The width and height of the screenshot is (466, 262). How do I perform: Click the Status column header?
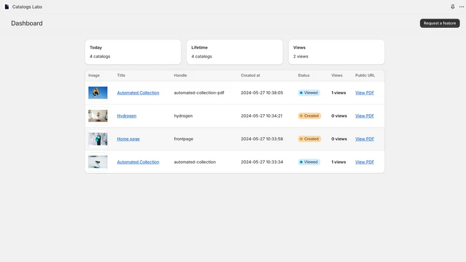[x=303, y=76]
